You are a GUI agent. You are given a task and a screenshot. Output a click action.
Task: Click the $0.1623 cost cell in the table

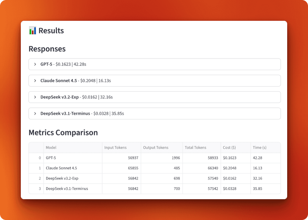[236, 158]
